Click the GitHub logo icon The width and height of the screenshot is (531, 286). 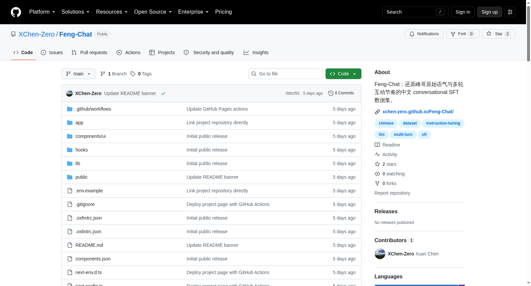[16, 12]
